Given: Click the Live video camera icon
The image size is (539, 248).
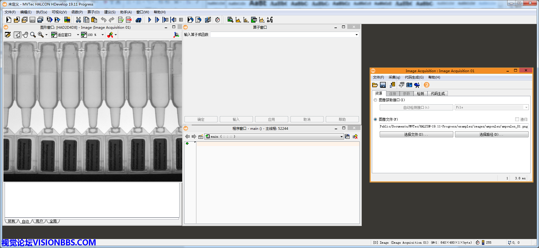Looking at the screenshot, I should 417,85.
